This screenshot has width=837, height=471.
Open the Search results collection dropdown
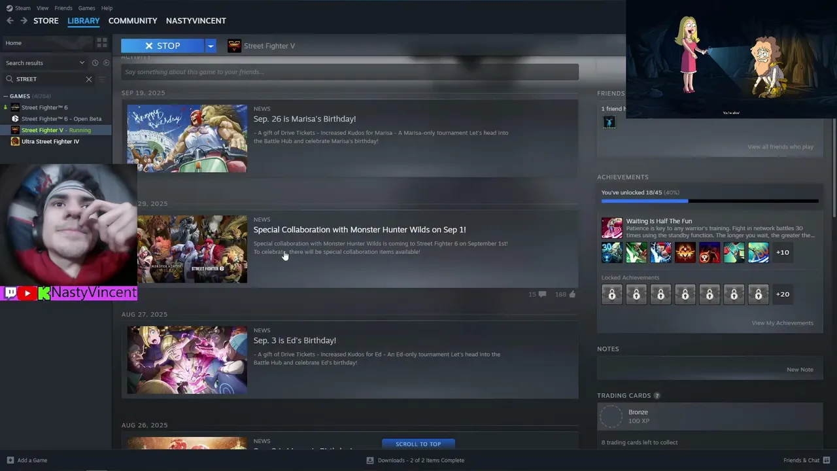point(45,63)
